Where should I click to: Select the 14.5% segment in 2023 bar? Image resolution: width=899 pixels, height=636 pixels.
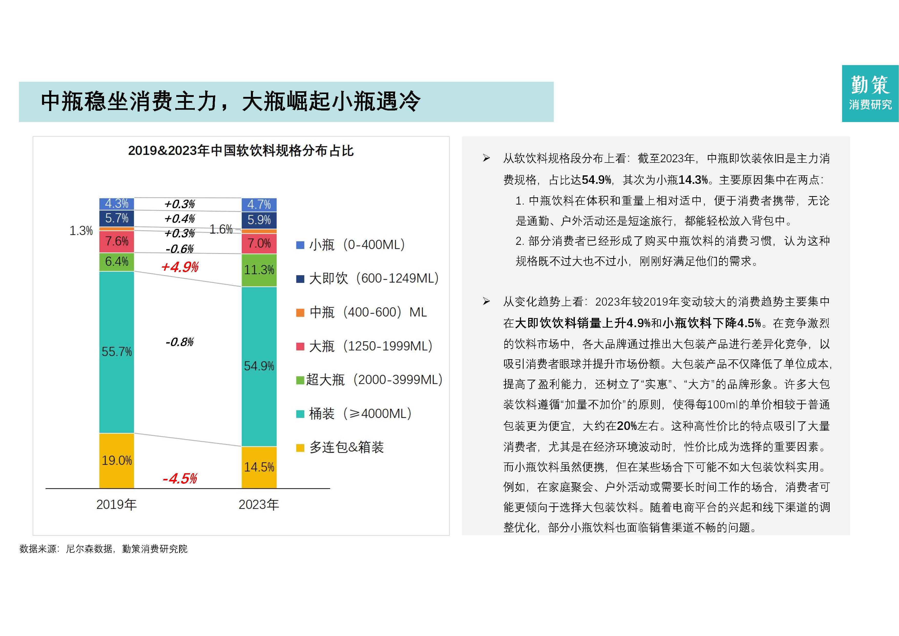(x=259, y=467)
